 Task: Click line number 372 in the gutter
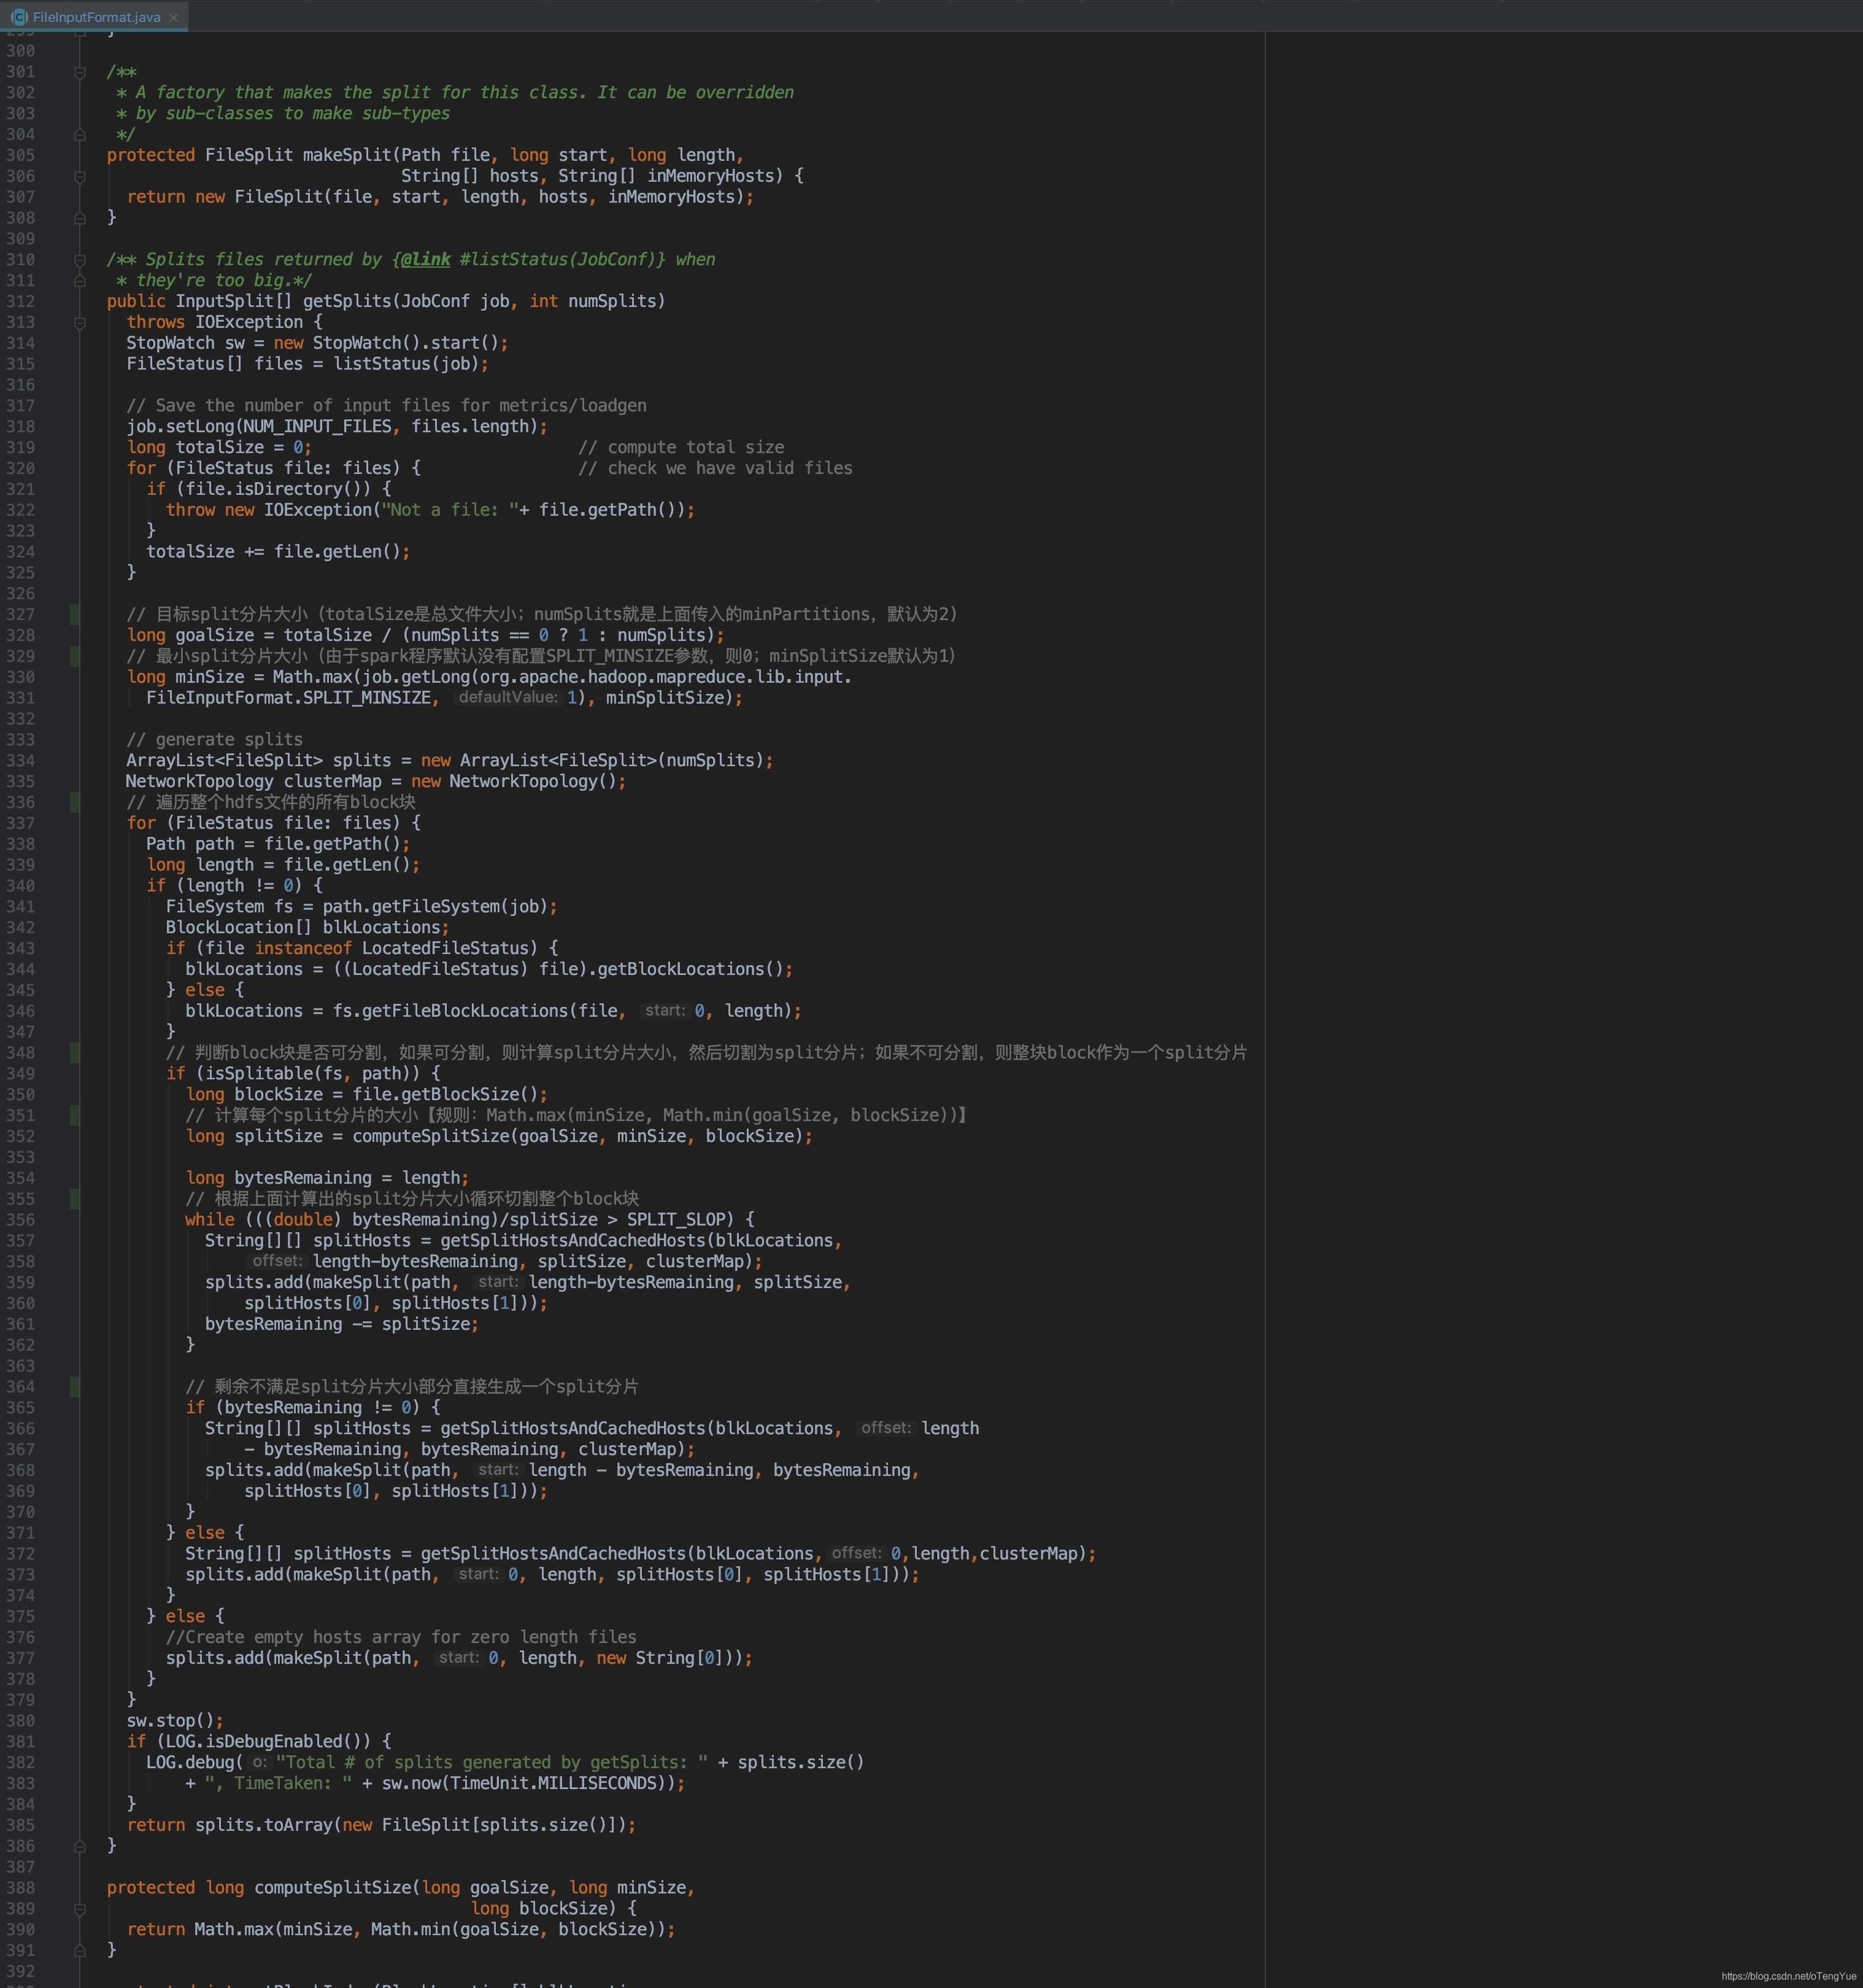tap(20, 1554)
